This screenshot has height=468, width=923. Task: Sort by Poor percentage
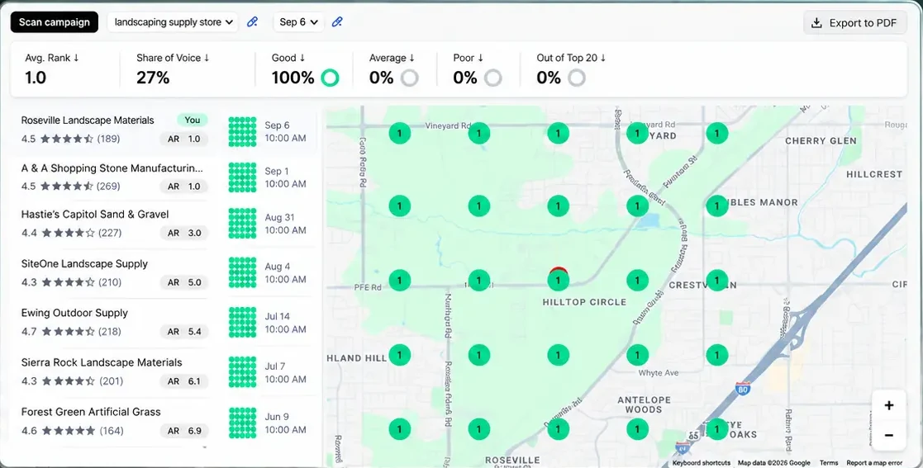[x=469, y=58]
